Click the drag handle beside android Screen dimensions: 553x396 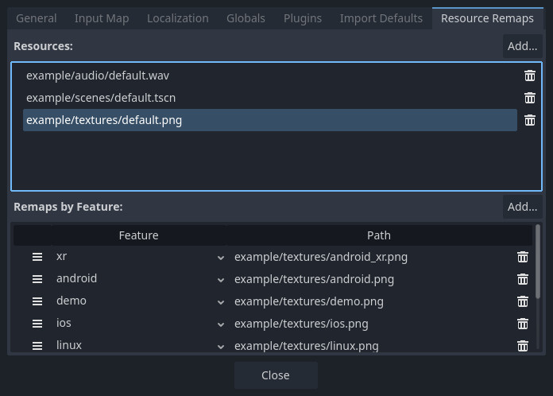click(x=37, y=279)
